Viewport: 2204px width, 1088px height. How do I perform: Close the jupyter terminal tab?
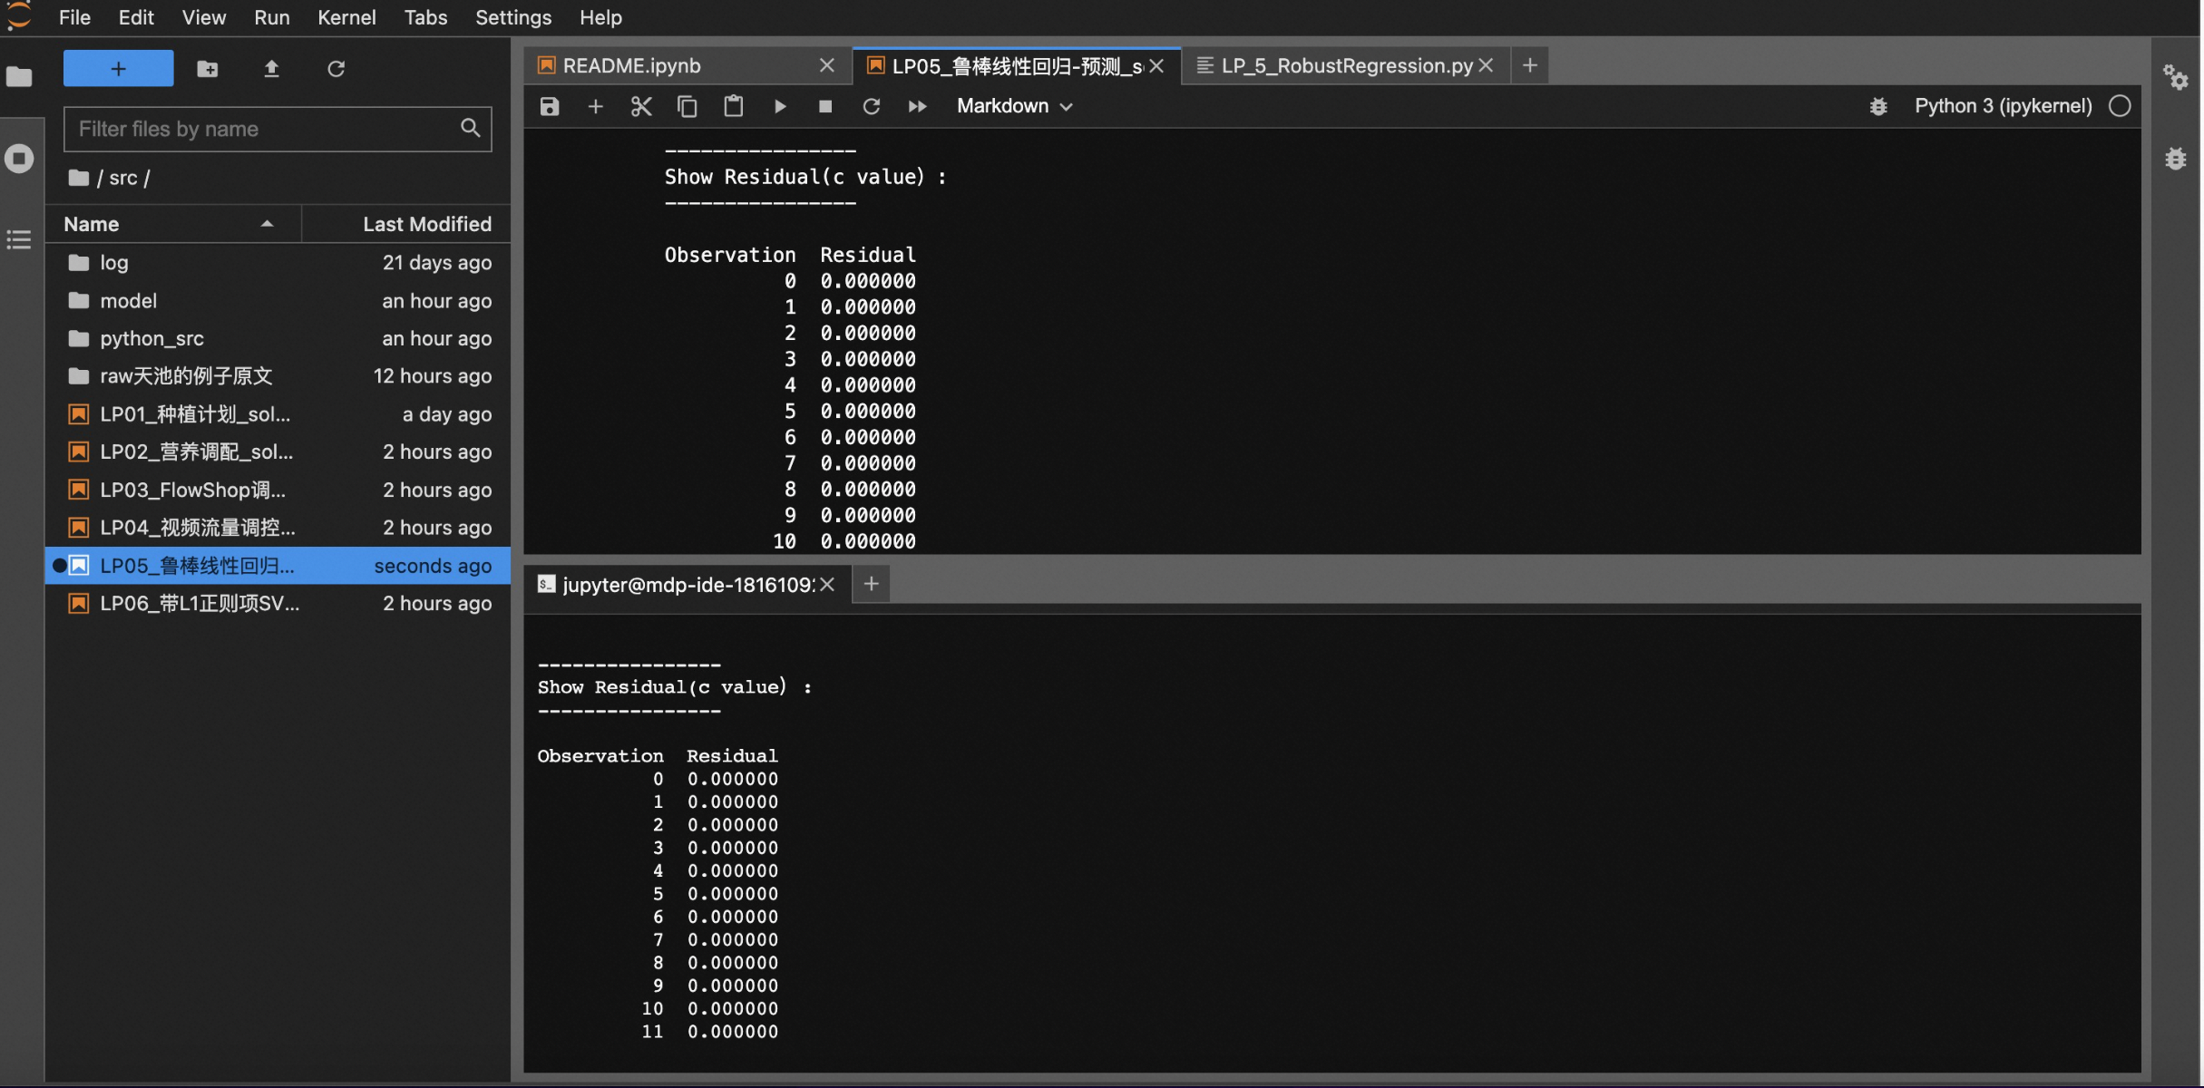[826, 585]
